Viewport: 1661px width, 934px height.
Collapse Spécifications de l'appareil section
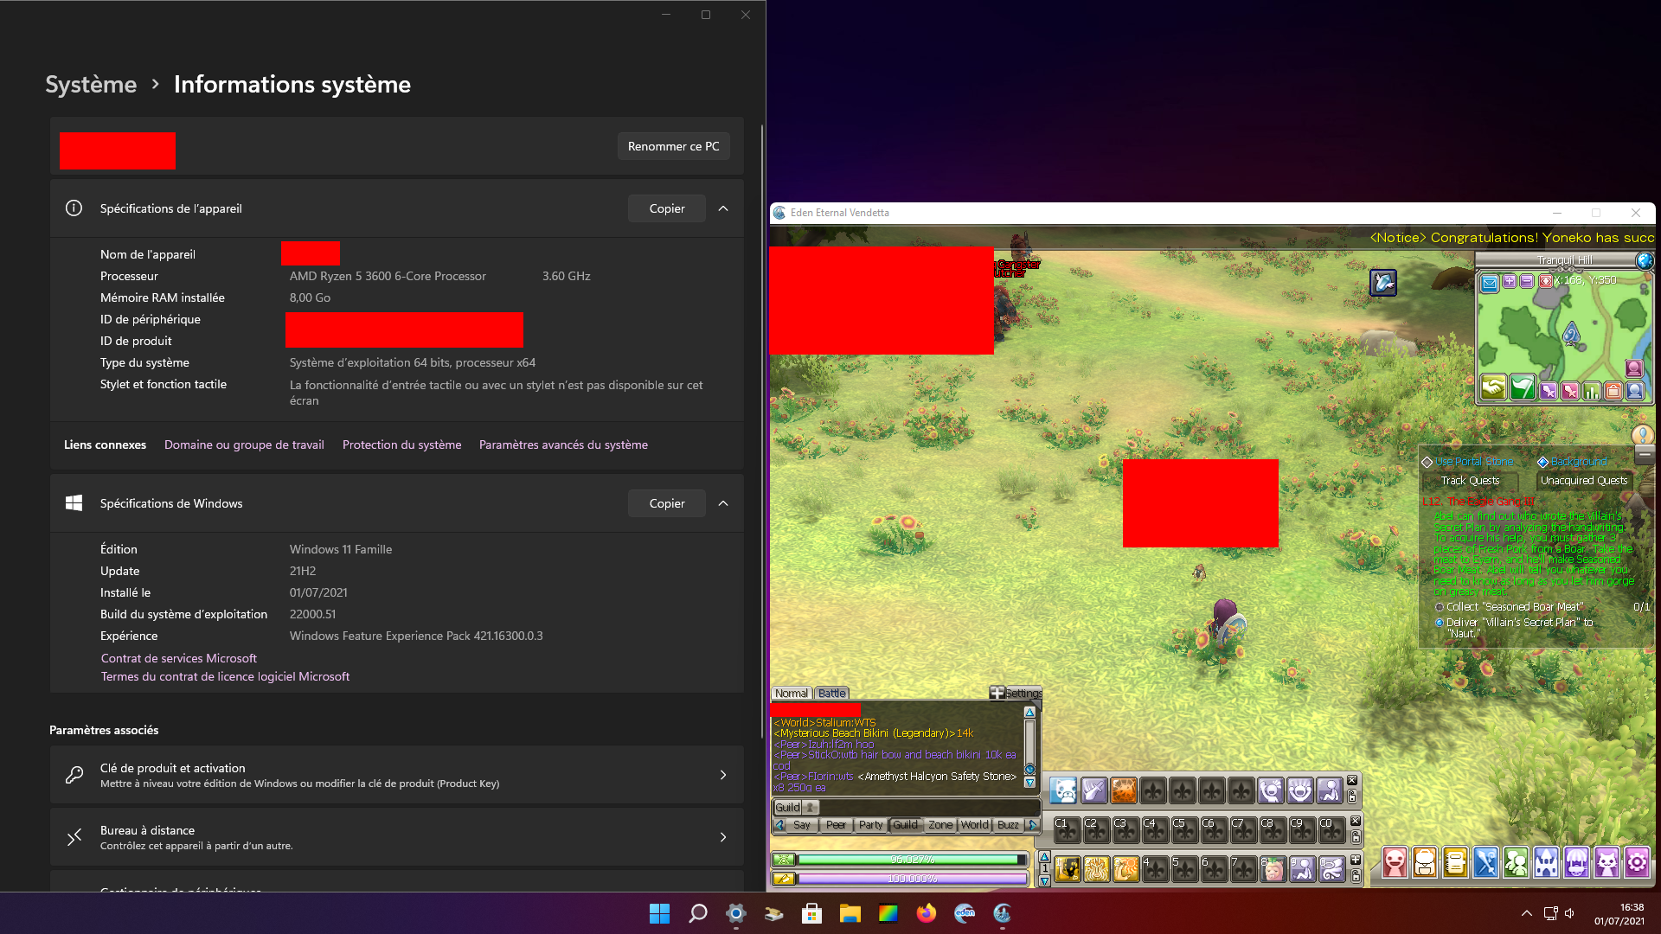tap(723, 208)
